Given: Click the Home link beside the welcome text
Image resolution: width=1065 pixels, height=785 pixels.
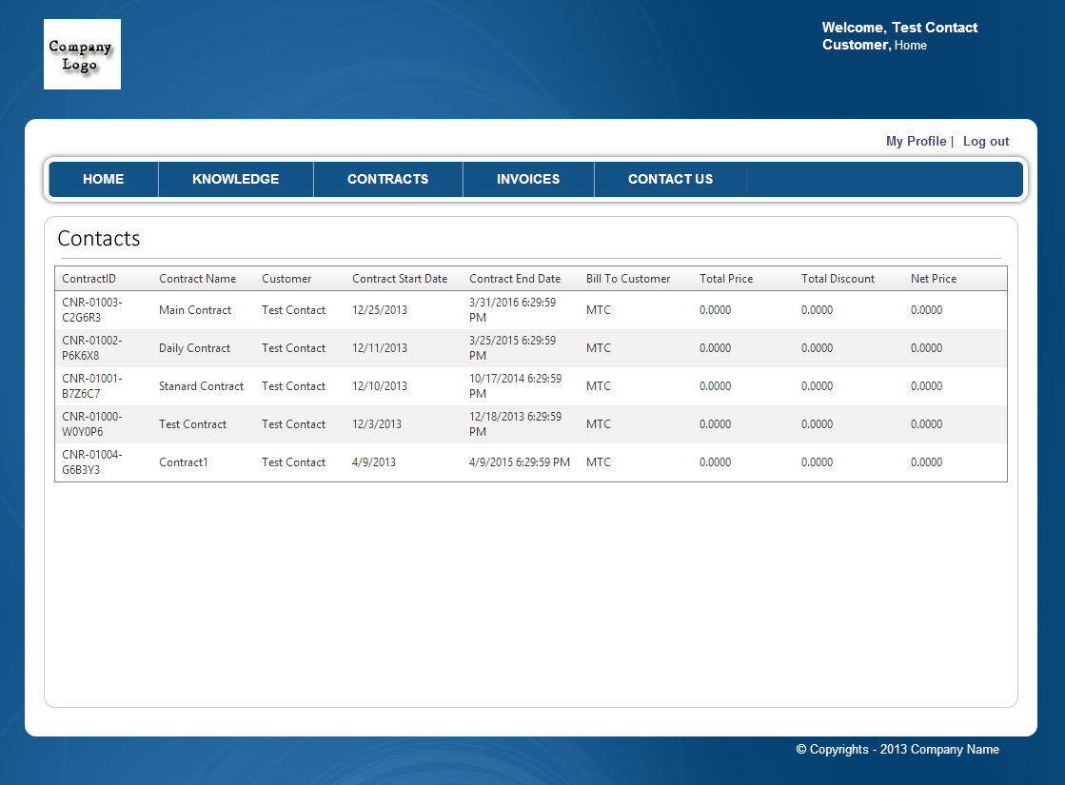Looking at the screenshot, I should [x=910, y=45].
